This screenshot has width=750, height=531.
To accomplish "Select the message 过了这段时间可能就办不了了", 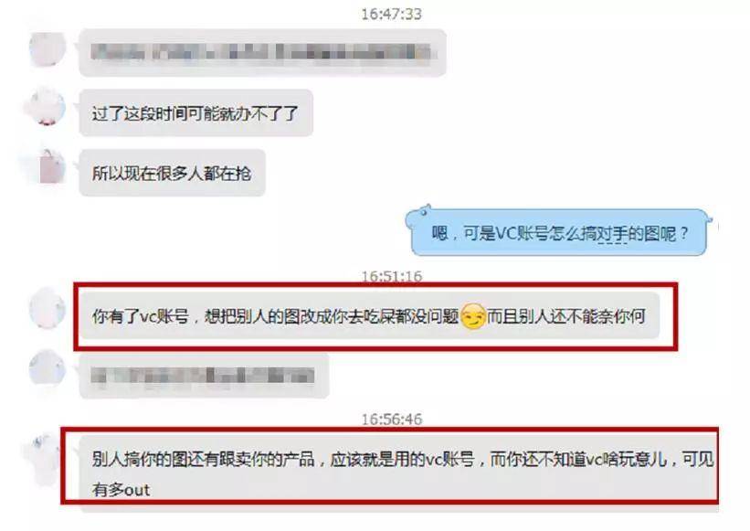I will 196,113.
